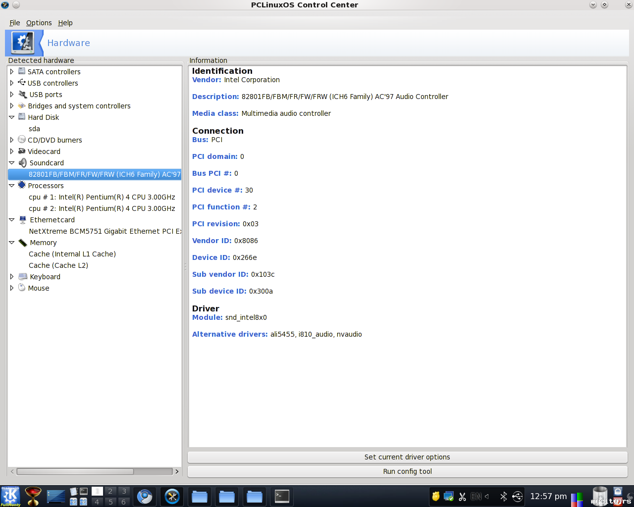Click the Bluetooth tray icon

click(x=504, y=496)
